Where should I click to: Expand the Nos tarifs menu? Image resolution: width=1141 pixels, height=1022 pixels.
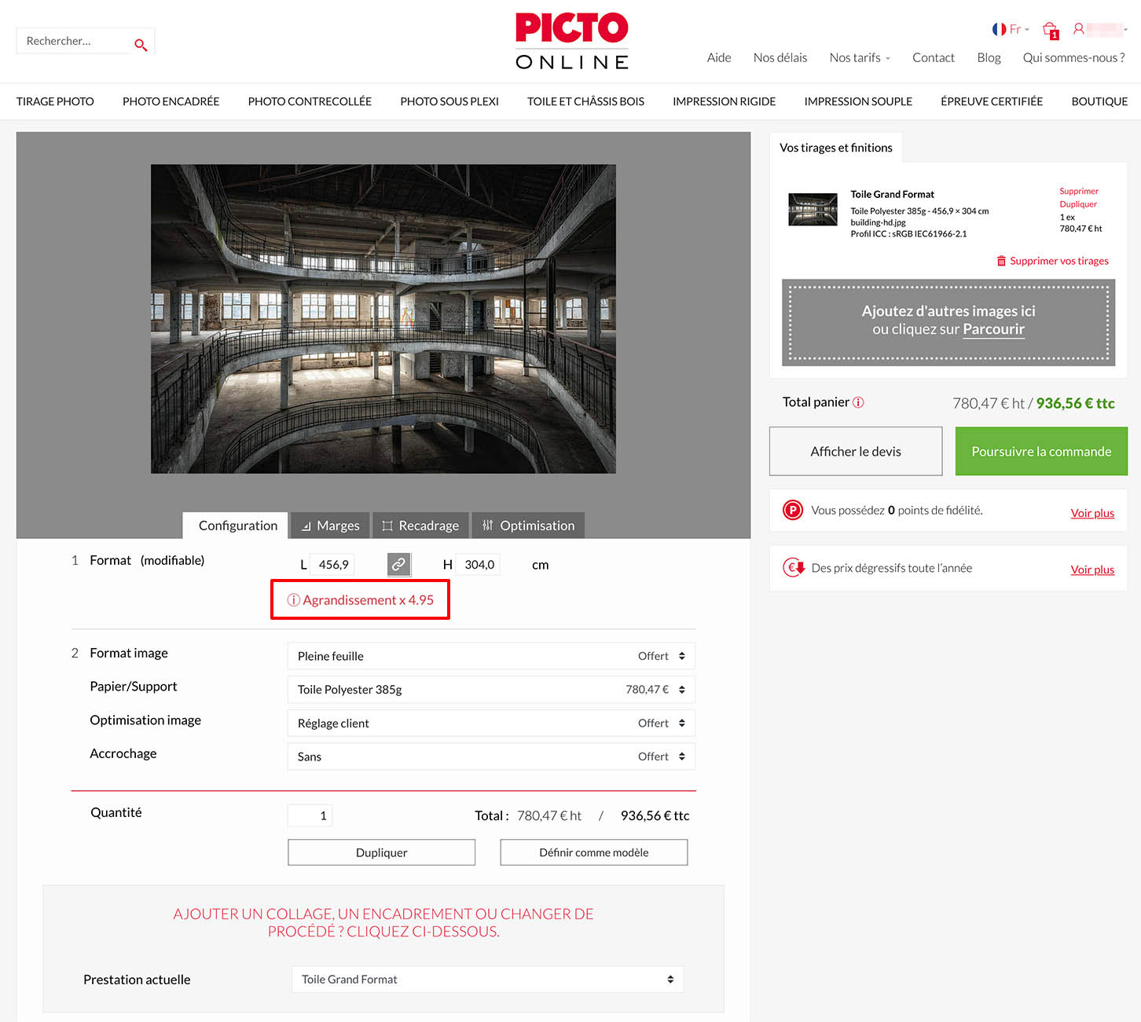(860, 57)
